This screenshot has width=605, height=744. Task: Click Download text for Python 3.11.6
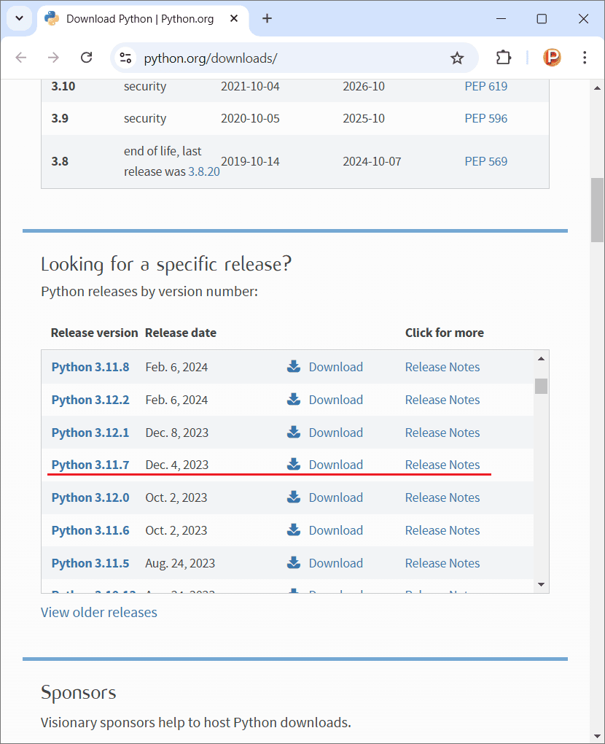click(336, 530)
